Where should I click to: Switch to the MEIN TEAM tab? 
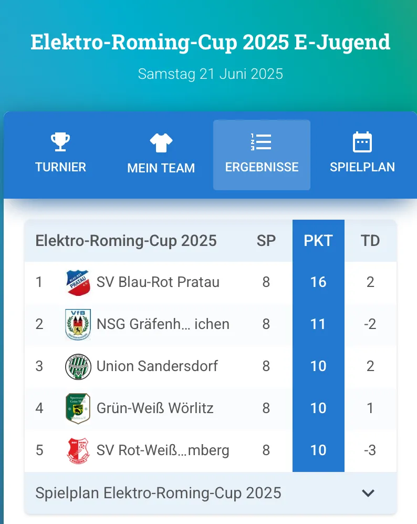161,168
